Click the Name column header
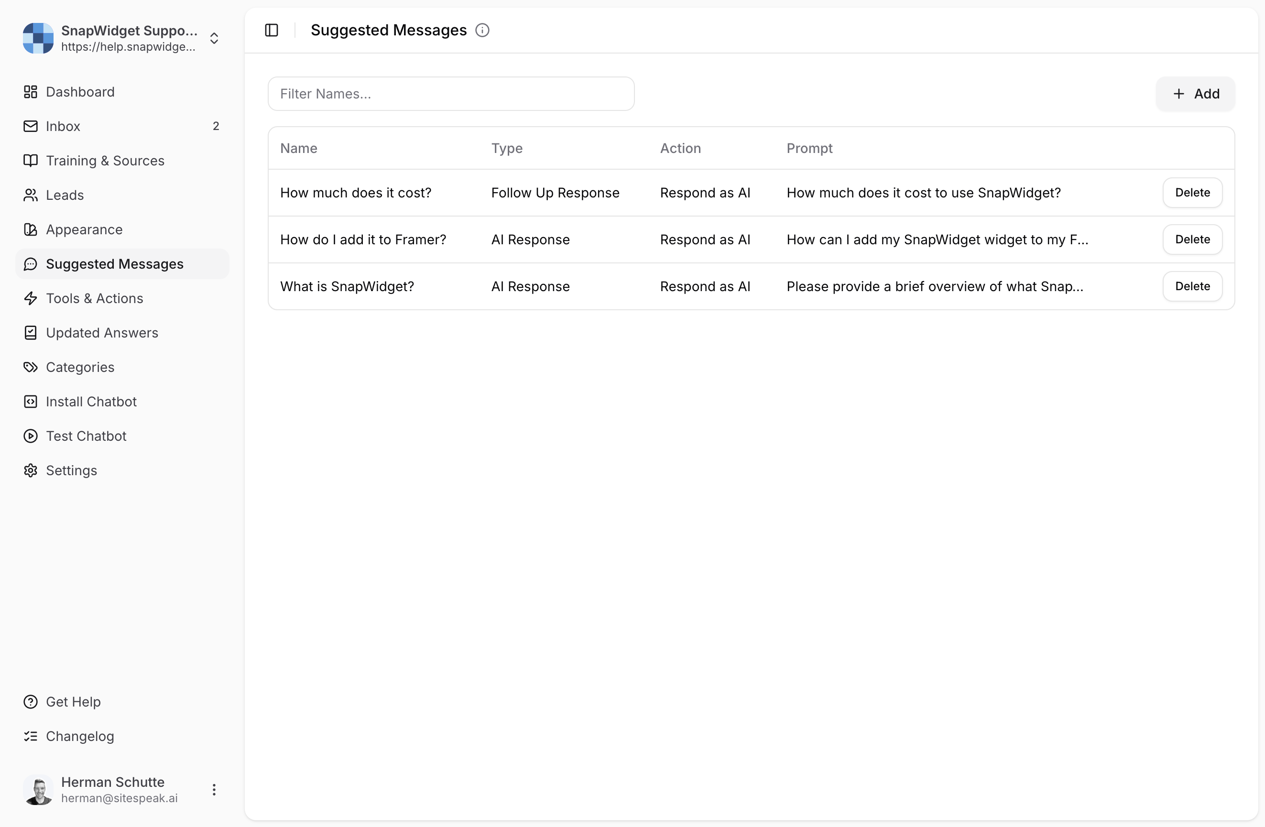Image resolution: width=1265 pixels, height=827 pixels. point(299,148)
